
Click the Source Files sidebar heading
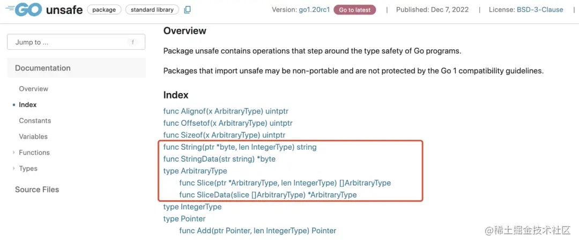[x=37, y=189]
